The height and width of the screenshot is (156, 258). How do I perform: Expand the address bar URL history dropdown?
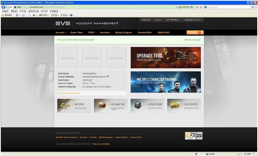pos(177,7)
